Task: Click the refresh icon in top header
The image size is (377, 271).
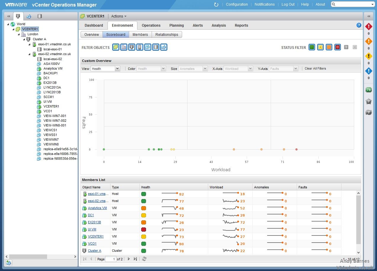Action: [x=216, y=4]
